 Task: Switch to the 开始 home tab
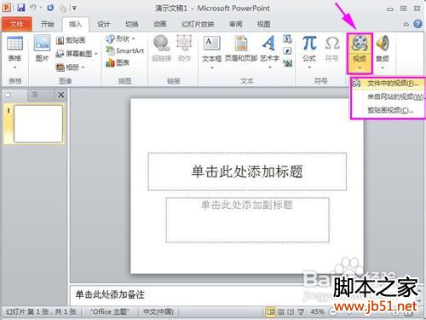tap(47, 24)
